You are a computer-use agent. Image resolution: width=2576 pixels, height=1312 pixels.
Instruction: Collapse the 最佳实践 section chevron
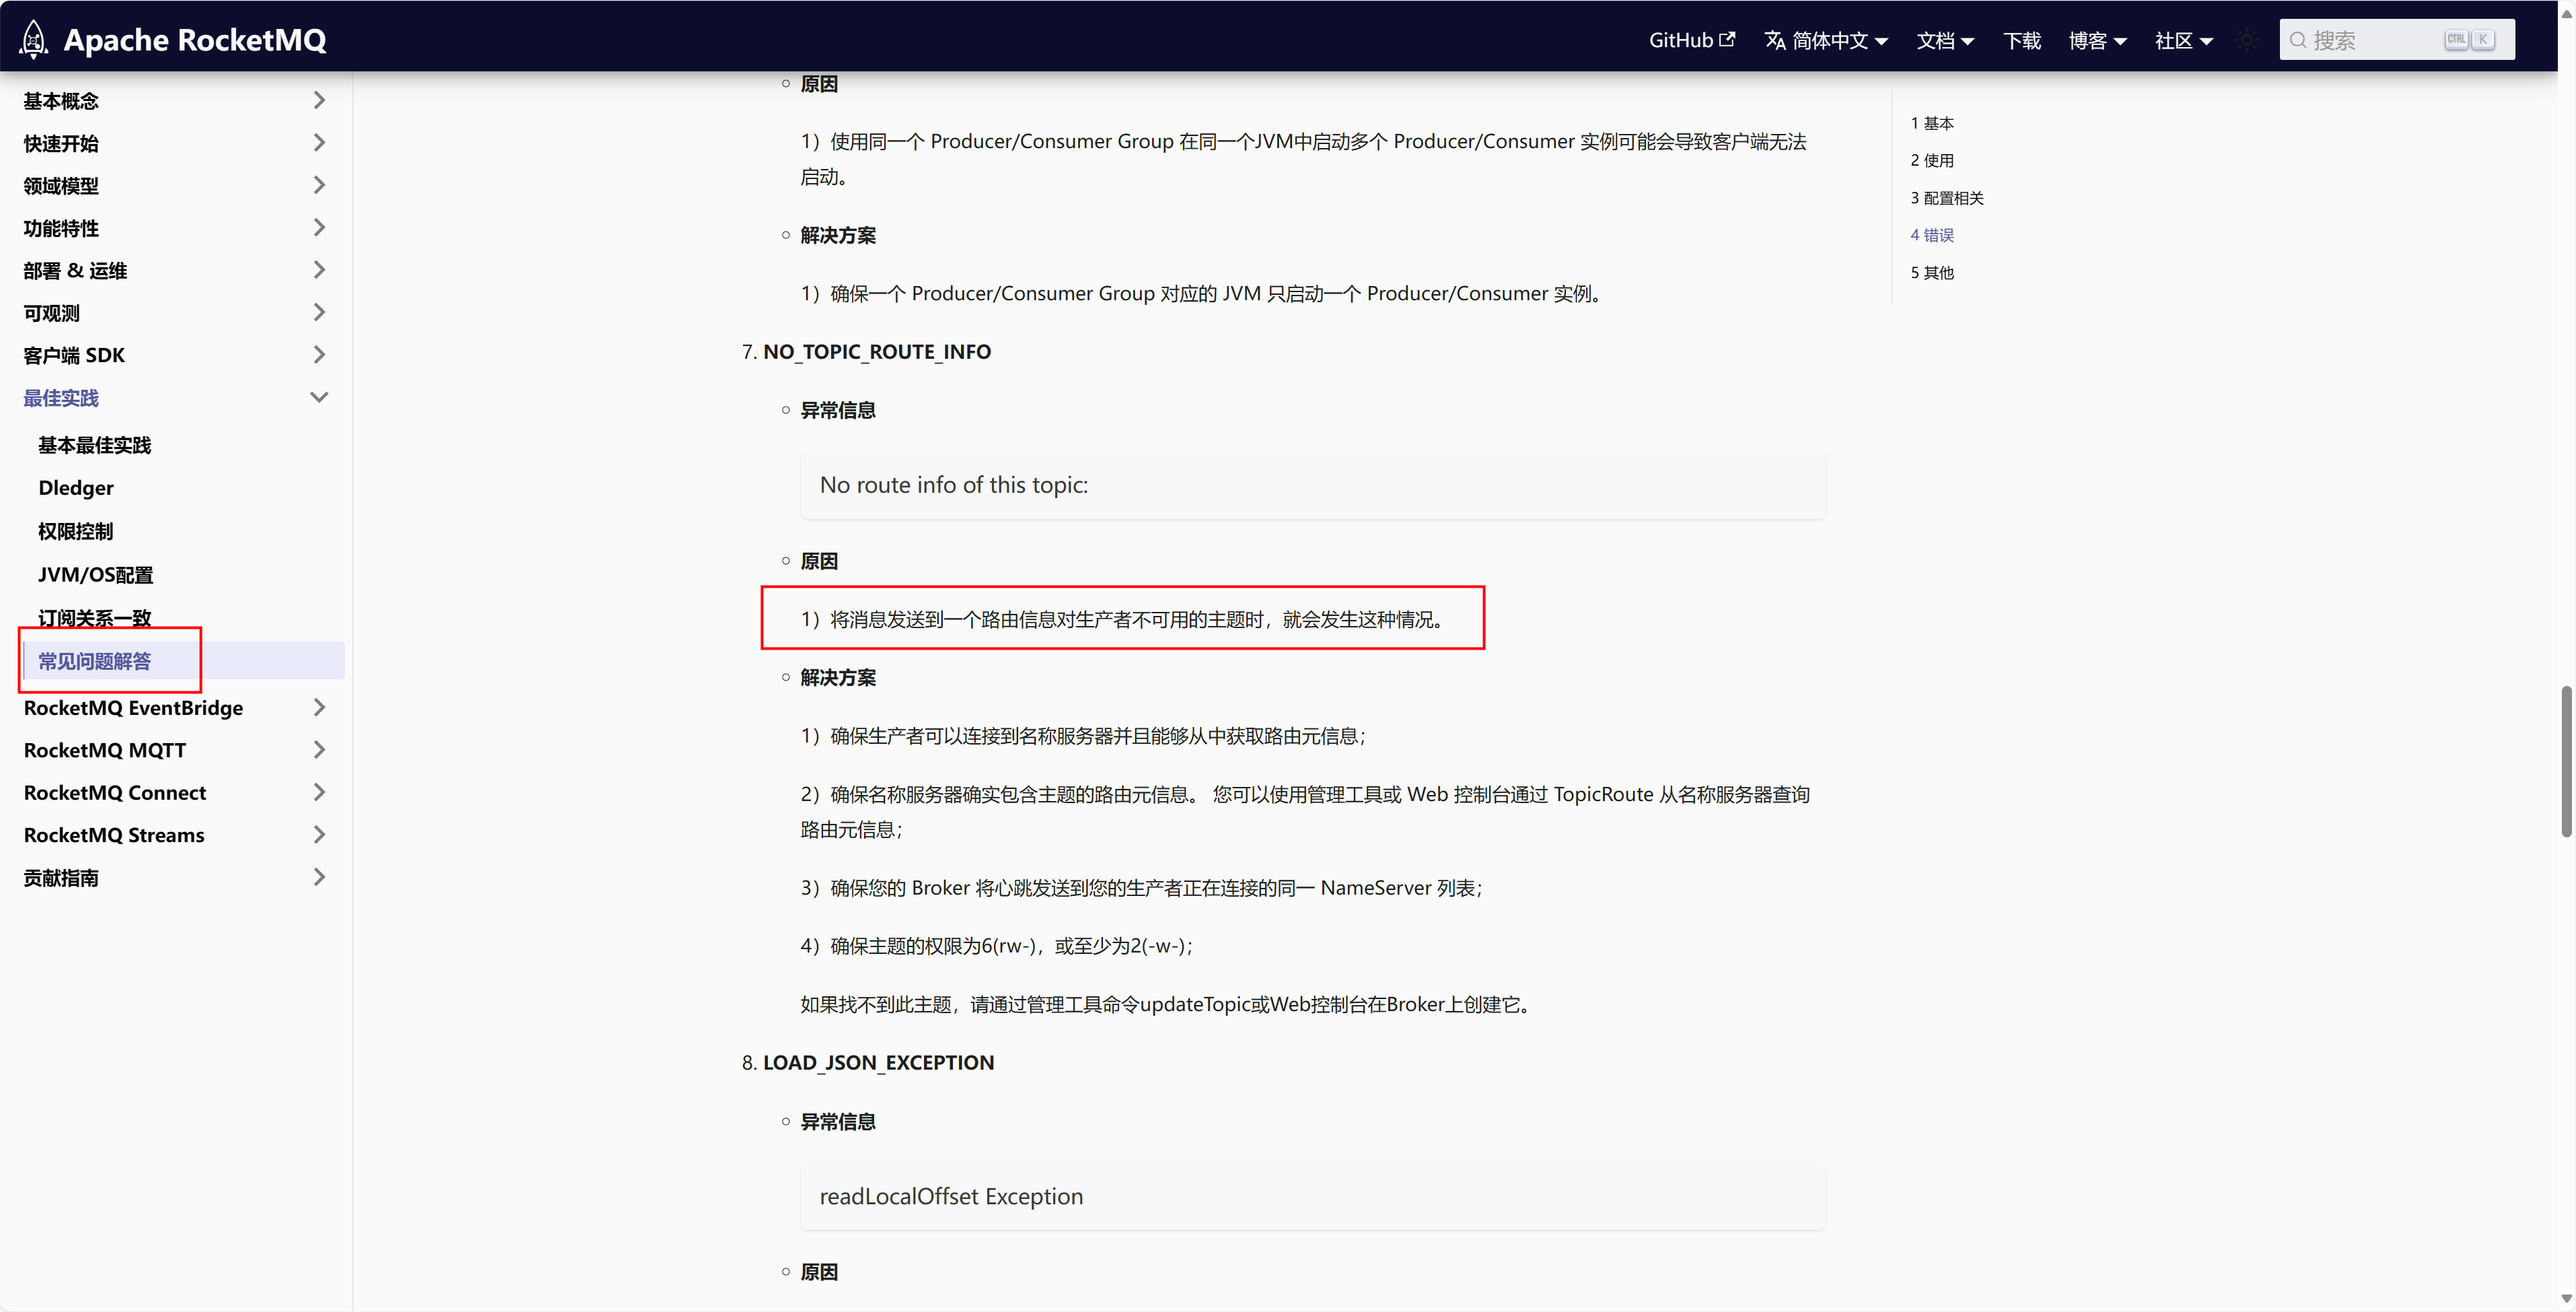[x=319, y=397]
